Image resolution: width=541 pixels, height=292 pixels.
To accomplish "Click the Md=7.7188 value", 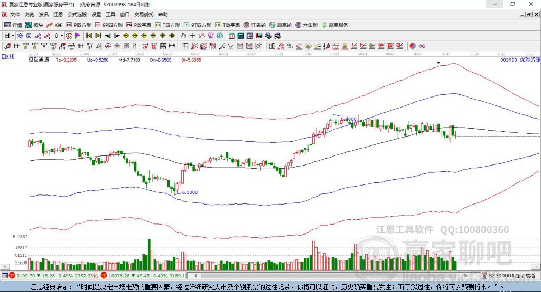I will coord(129,60).
